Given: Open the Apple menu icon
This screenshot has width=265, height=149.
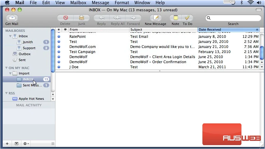Looking at the screenshot, I should [x=7, y=3].
